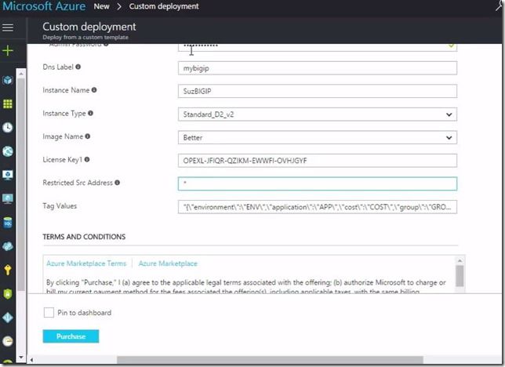Open the hamburger menu in the sidebar
505x367 pixels.
pyautogui.click(x=8, y=27)
